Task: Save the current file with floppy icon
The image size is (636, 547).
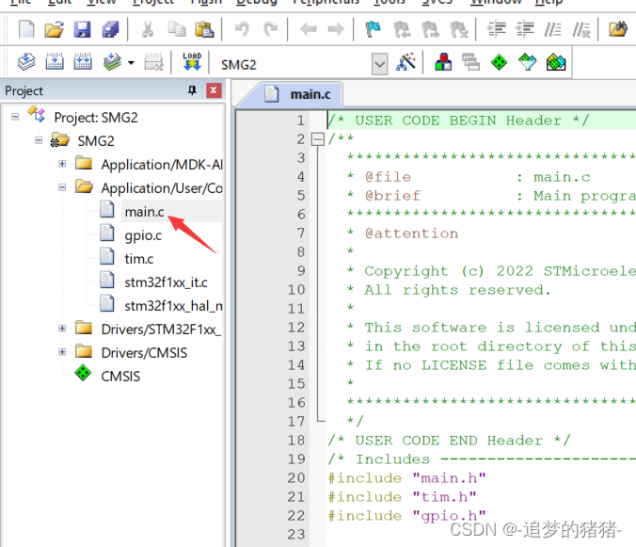Action: point(83,29)
